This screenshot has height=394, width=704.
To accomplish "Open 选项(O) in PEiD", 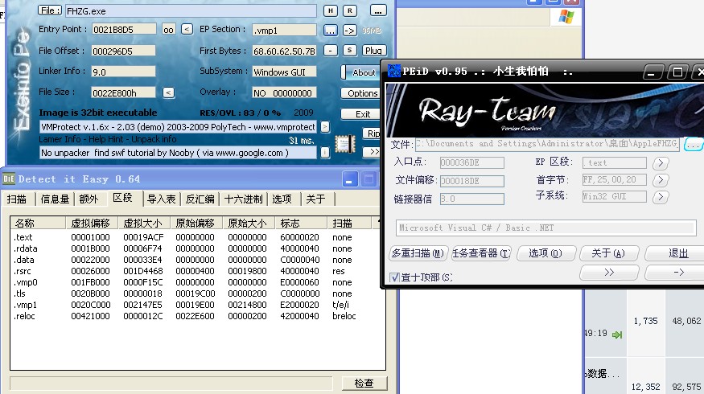I will click(x=545, y=253).
